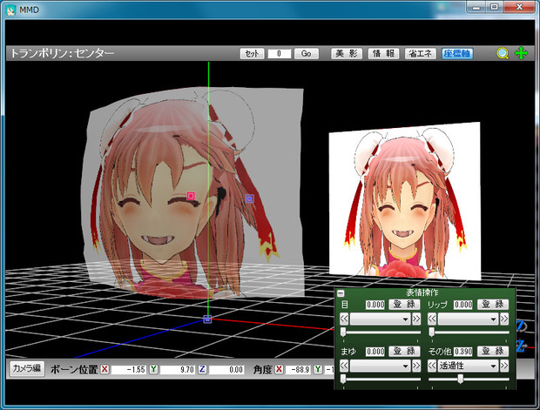Go to previous リップ morph

tap(432, 319)
